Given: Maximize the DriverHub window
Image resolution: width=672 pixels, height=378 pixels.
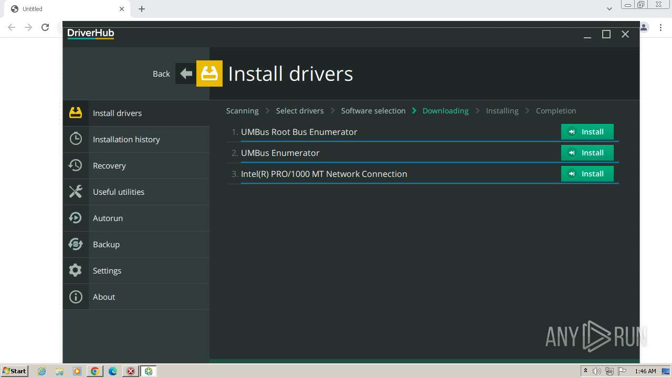Looking at the screenshot, I should [x=606, y=34].
